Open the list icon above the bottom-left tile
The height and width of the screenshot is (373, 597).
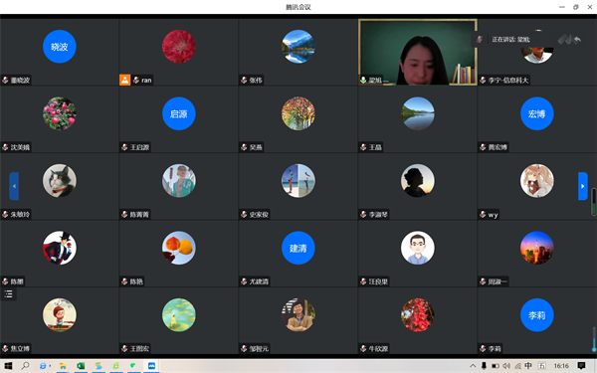8,293
